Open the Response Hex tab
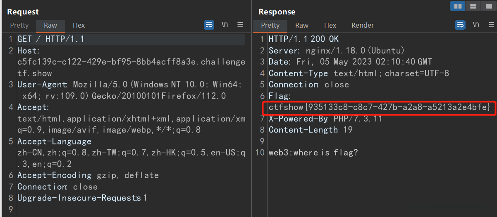 pos(330,25)
